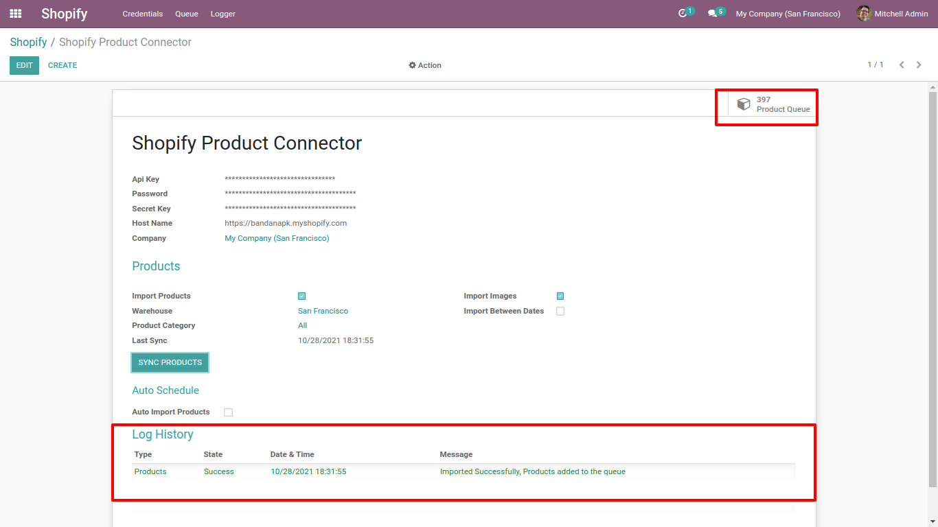Open the 397 Product Queue stat button
Viewport: 938px width, 527px height.
(x=772, y=104)
